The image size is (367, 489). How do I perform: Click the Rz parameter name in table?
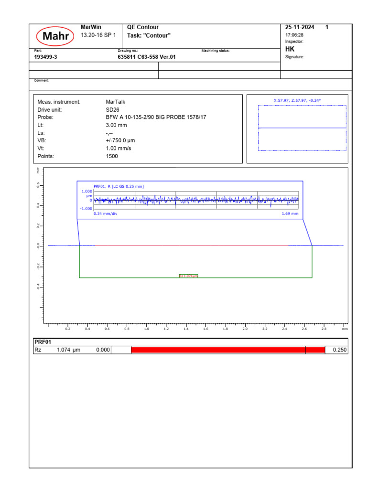coord(38,350)
